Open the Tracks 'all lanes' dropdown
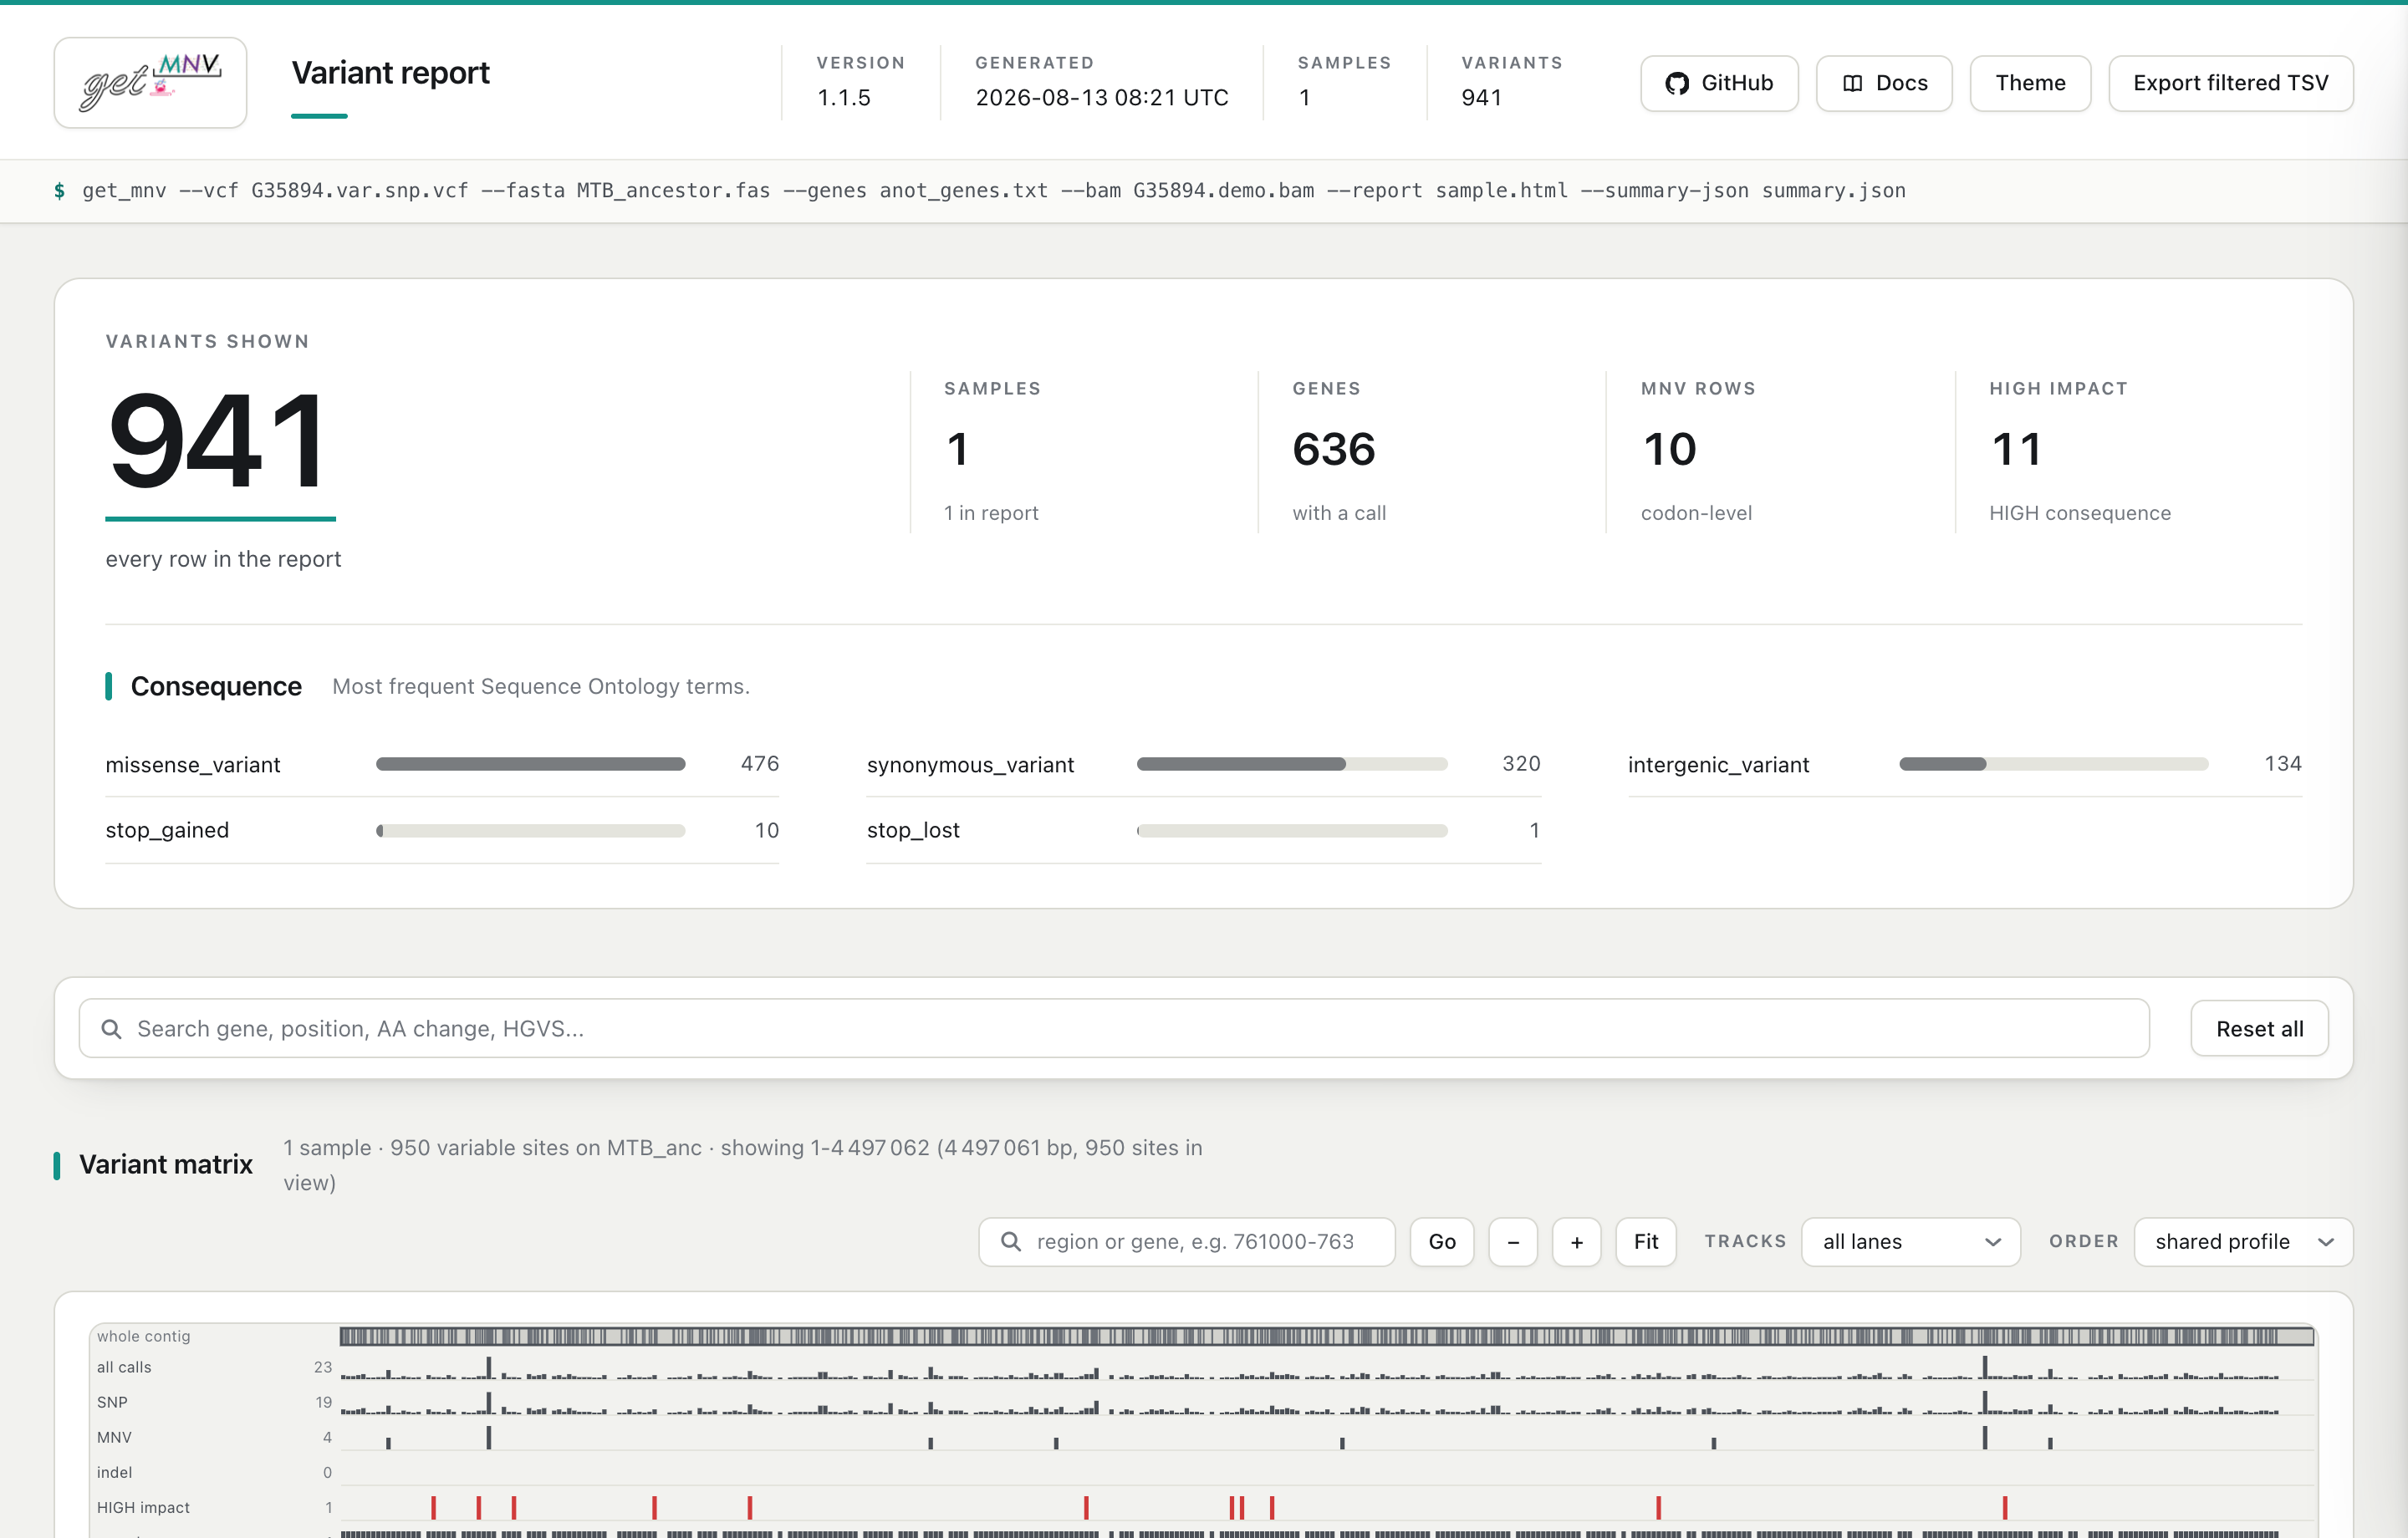 point(1911,1241)
